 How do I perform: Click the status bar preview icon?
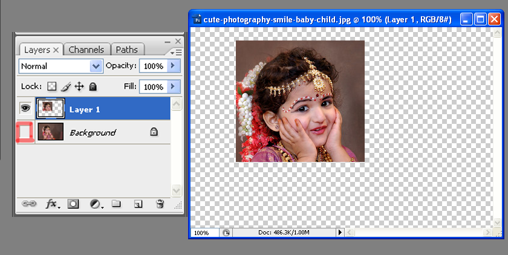click(226, 232)
